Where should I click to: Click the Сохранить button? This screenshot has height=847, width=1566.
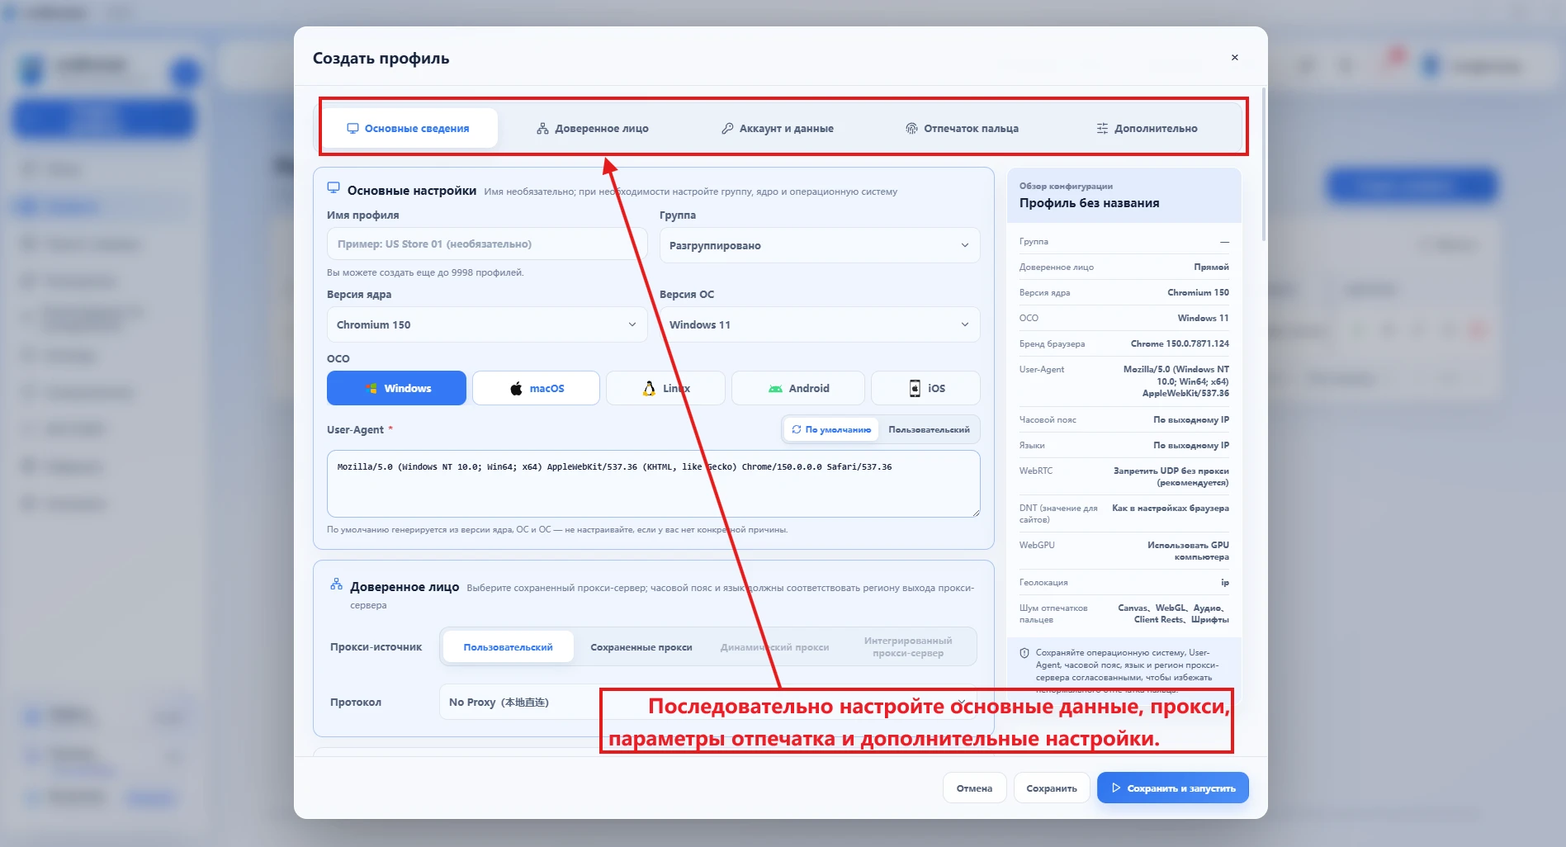click(x=1052, y=788)
